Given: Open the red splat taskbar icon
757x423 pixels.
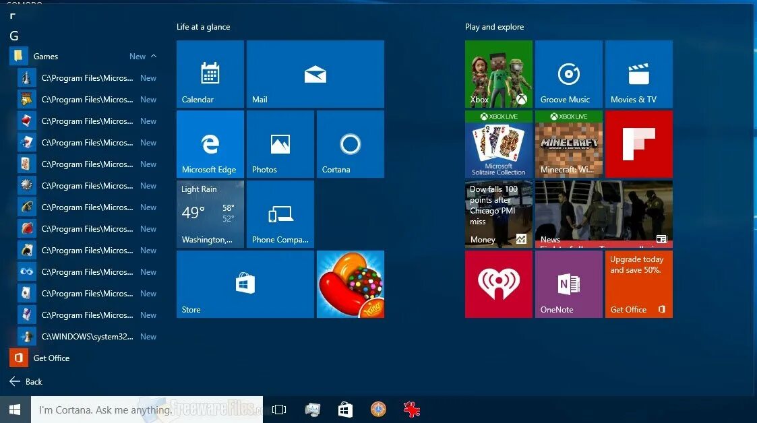Looking at the screenshot, I should tap(411, 410).
